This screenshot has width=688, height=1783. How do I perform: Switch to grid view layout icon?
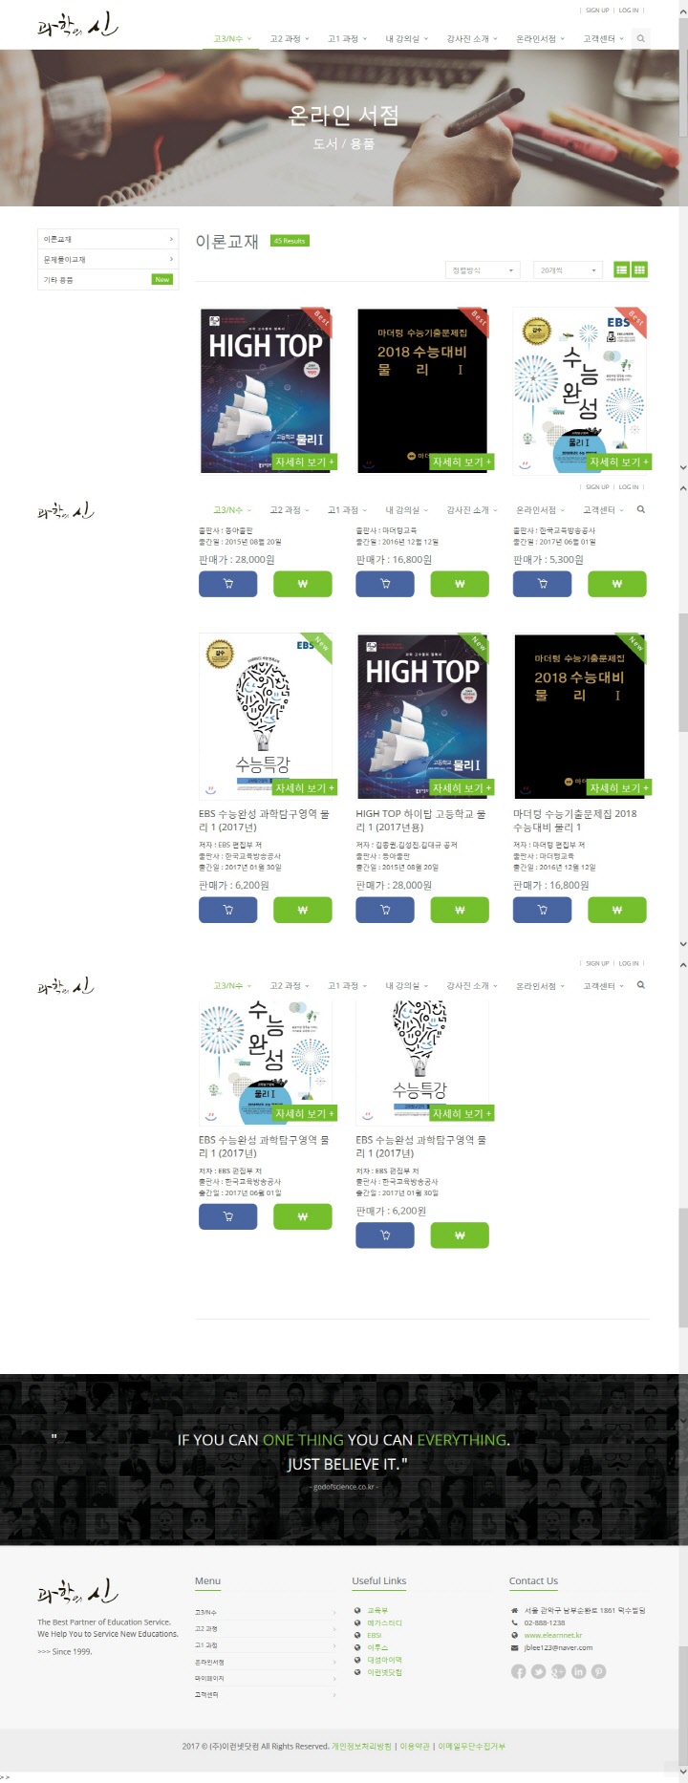[x=639, y=270]
